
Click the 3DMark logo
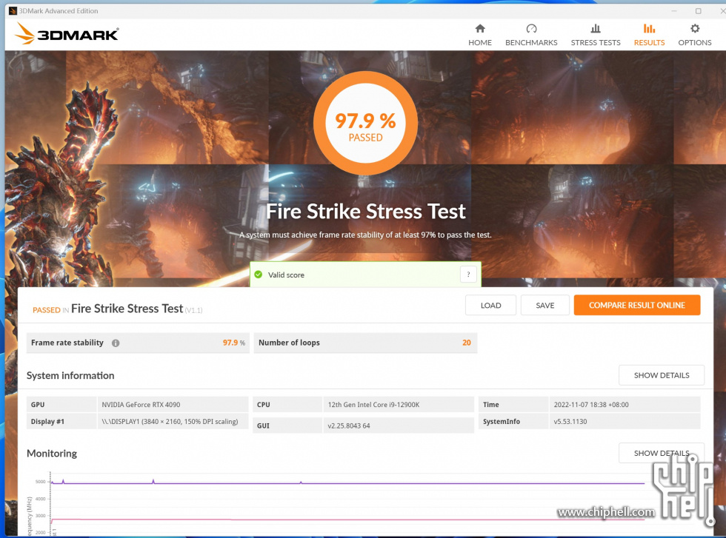(67, 34)
